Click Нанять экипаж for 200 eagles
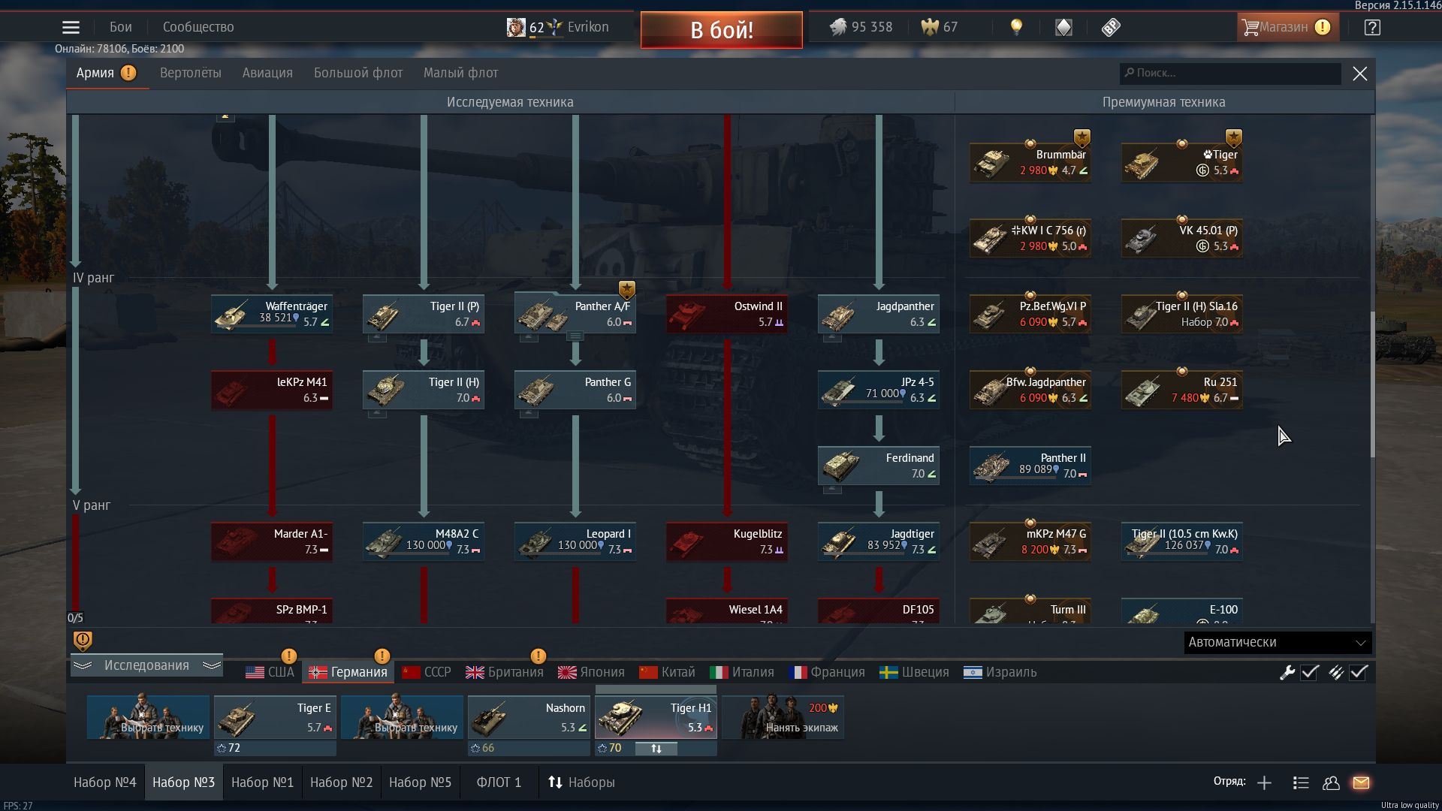The width and height of the screenshot is (1442, 811). 782,717
